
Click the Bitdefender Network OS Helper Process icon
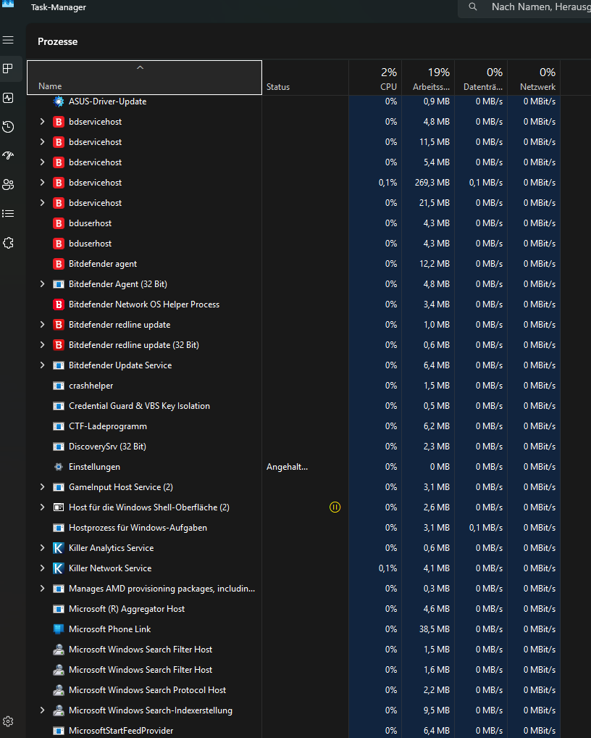point(58,304)
